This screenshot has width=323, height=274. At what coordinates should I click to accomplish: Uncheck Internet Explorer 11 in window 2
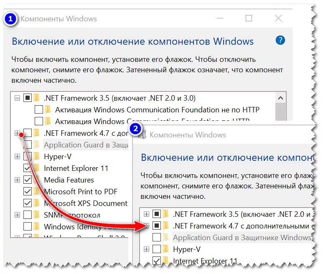coord(157,261)
